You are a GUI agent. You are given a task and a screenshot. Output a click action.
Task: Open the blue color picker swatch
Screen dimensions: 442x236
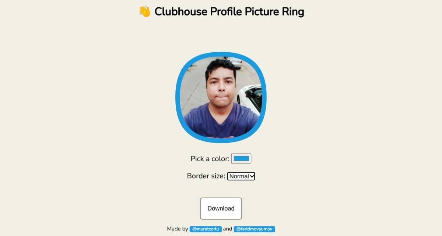[x=241, y=159]
